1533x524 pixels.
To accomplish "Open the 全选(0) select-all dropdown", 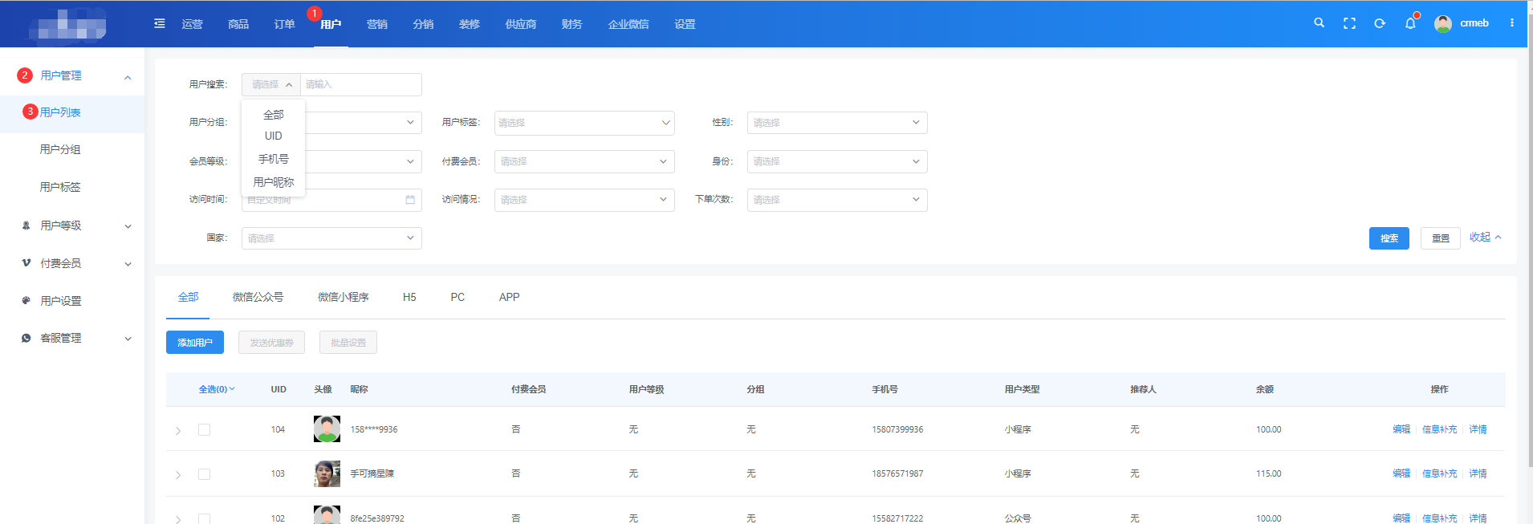I will coord(217,389).
